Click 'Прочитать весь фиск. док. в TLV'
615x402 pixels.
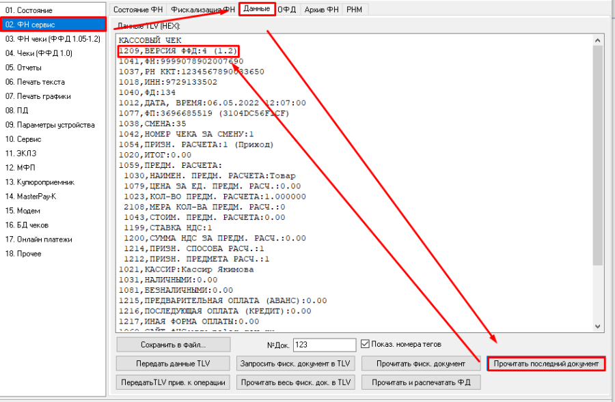tap(295, 382)
